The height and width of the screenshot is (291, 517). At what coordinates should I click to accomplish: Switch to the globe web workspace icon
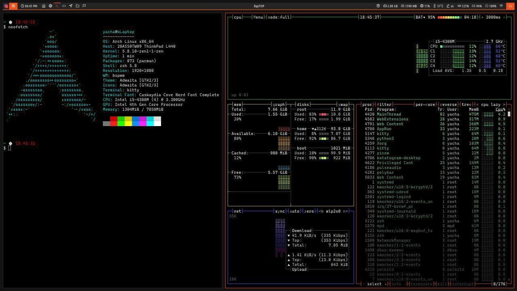tap(50, 6)
